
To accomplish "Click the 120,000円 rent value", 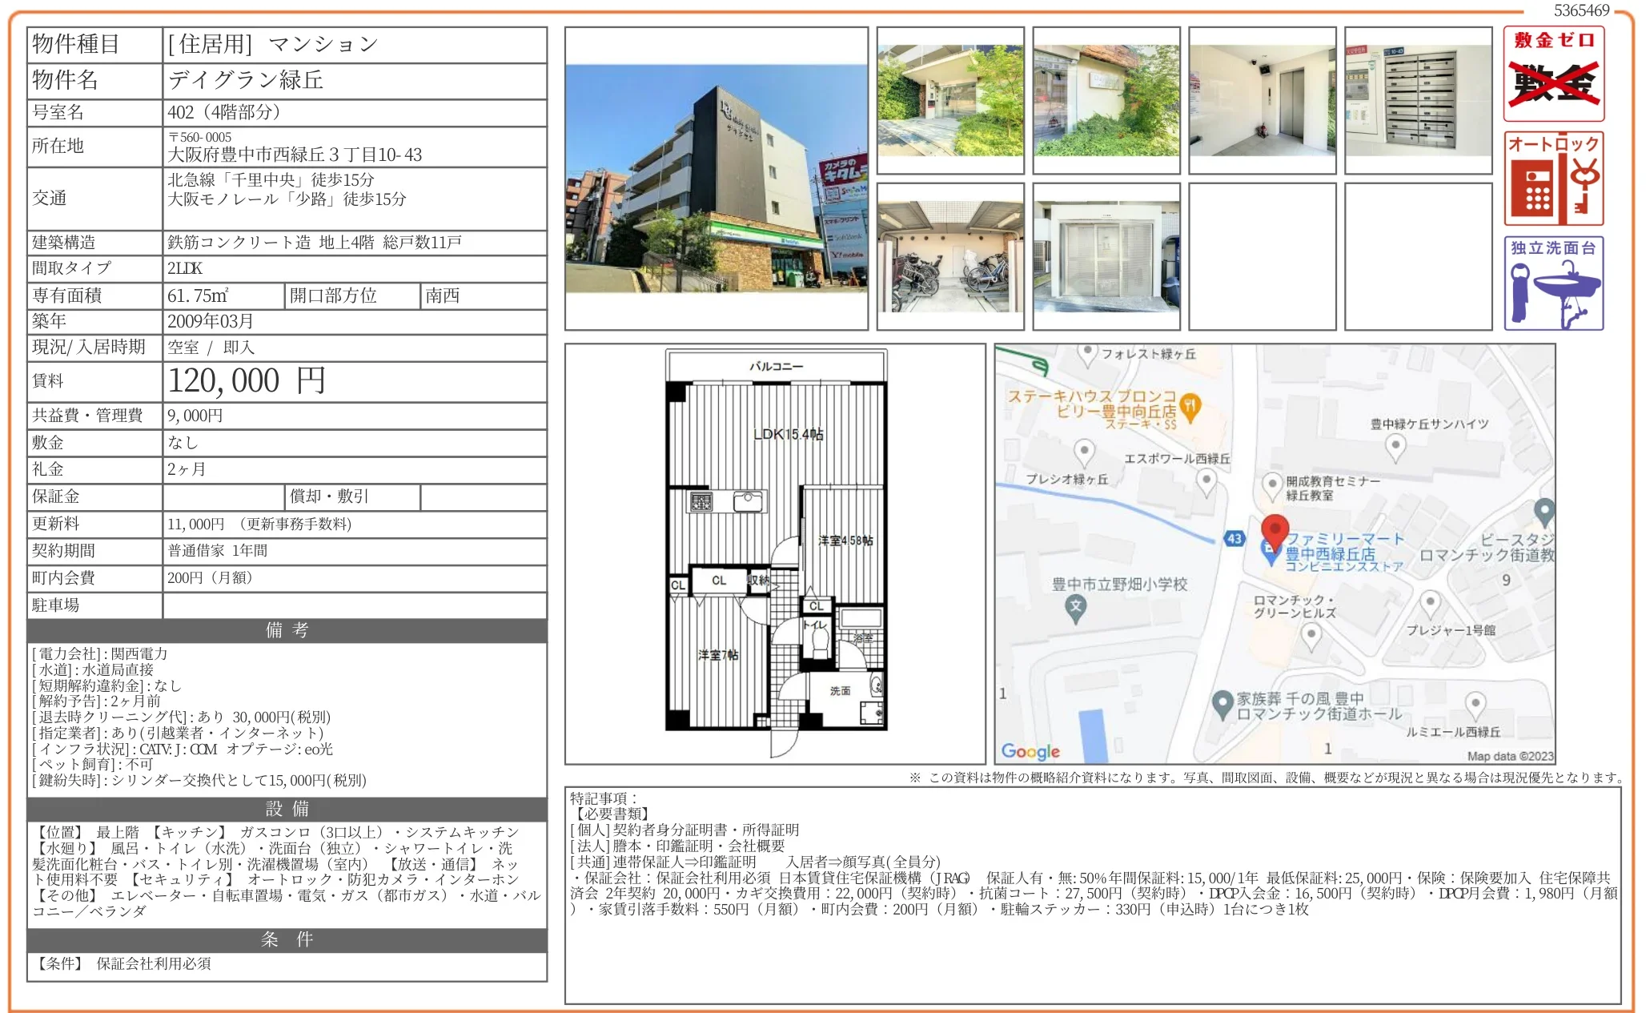I will click(x=247, y=381).
